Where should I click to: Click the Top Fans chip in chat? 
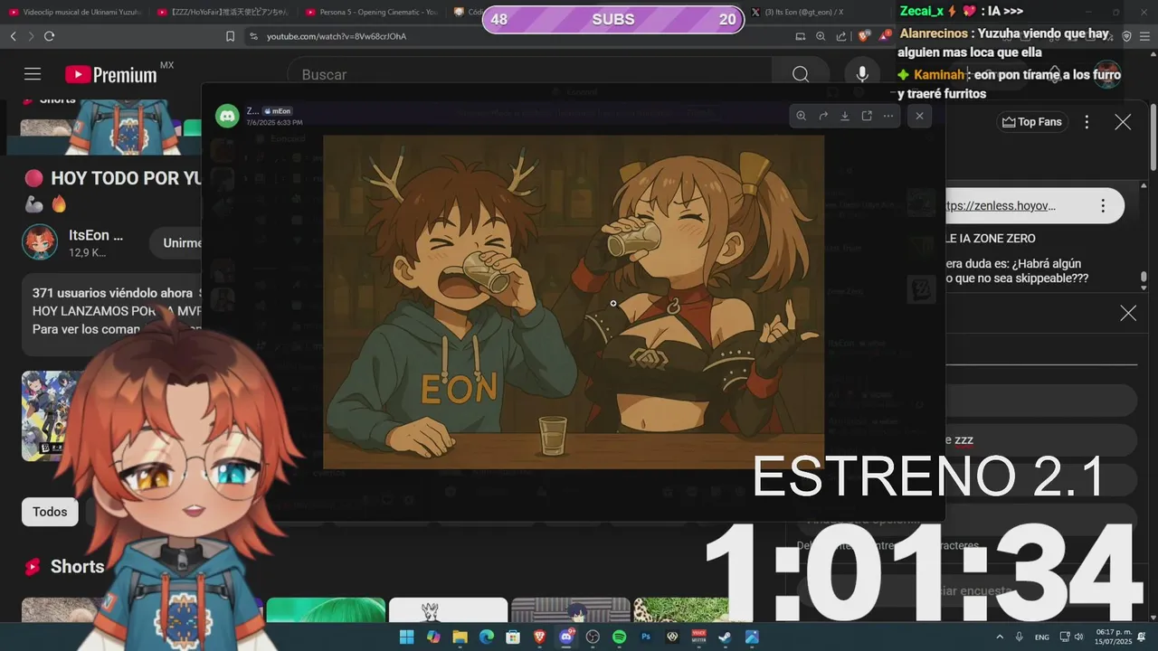tap(1032, 122)
